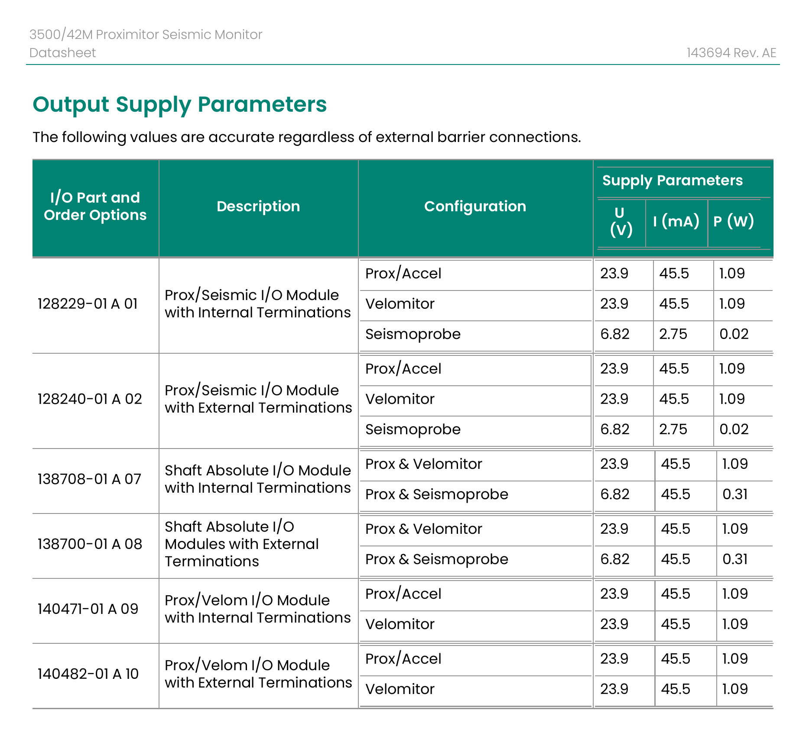Click 'Prox/Seismic I/O Module with External Terminations' description

tap(259, 399)
